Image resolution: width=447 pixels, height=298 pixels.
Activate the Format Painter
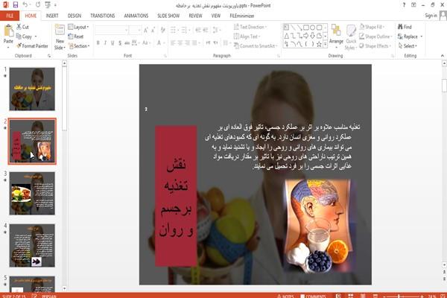[32, 46]
